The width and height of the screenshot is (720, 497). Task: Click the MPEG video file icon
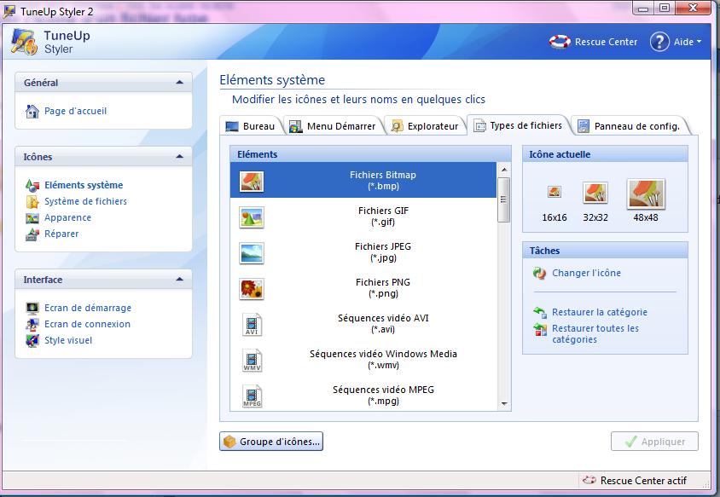click(x=252, y=396)
